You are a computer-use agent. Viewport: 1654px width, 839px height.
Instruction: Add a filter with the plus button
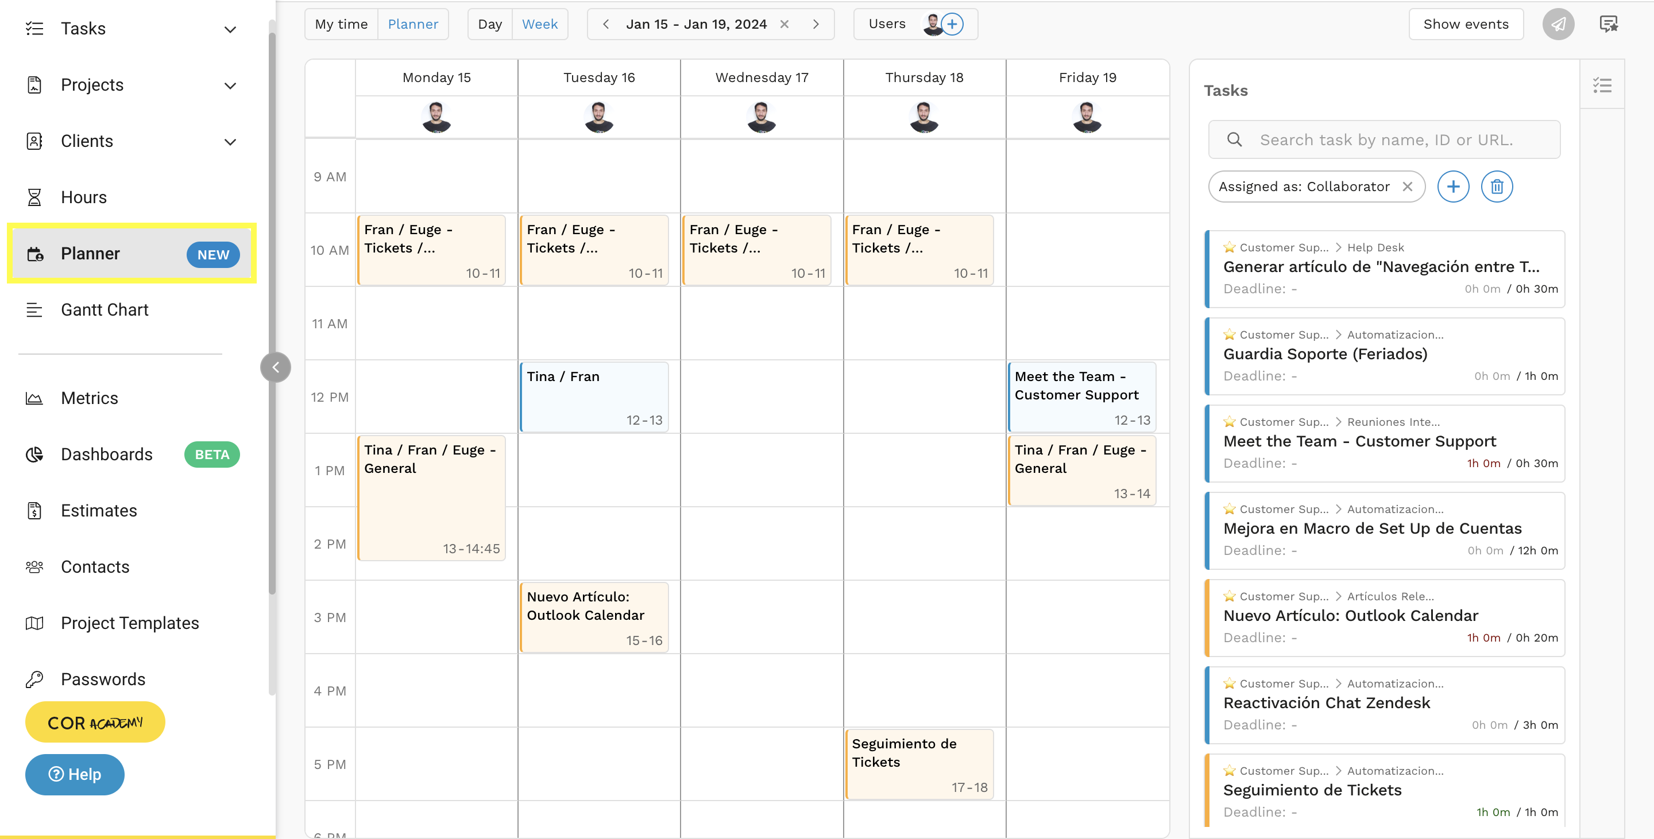point(1452,187)
